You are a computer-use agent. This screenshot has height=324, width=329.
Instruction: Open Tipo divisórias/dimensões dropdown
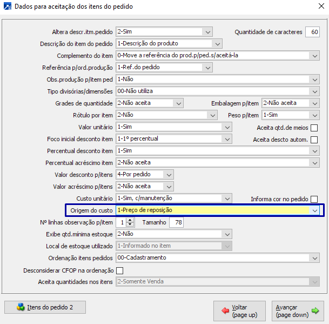point(314,91)
